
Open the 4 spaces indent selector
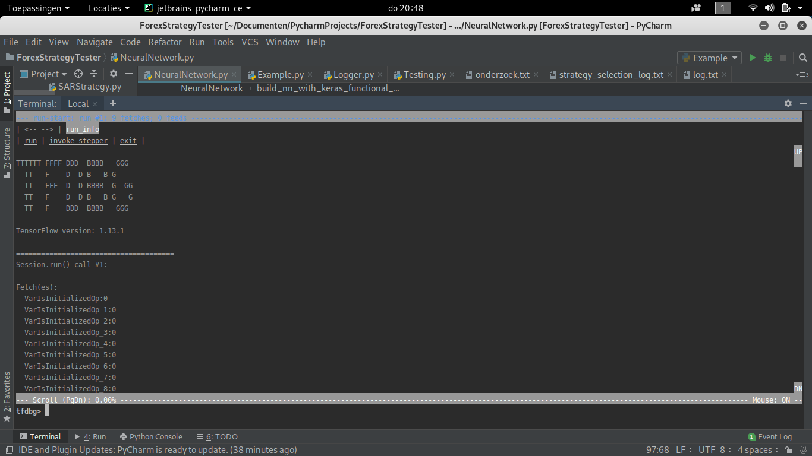pyautogui.click(x=758, y=450)
